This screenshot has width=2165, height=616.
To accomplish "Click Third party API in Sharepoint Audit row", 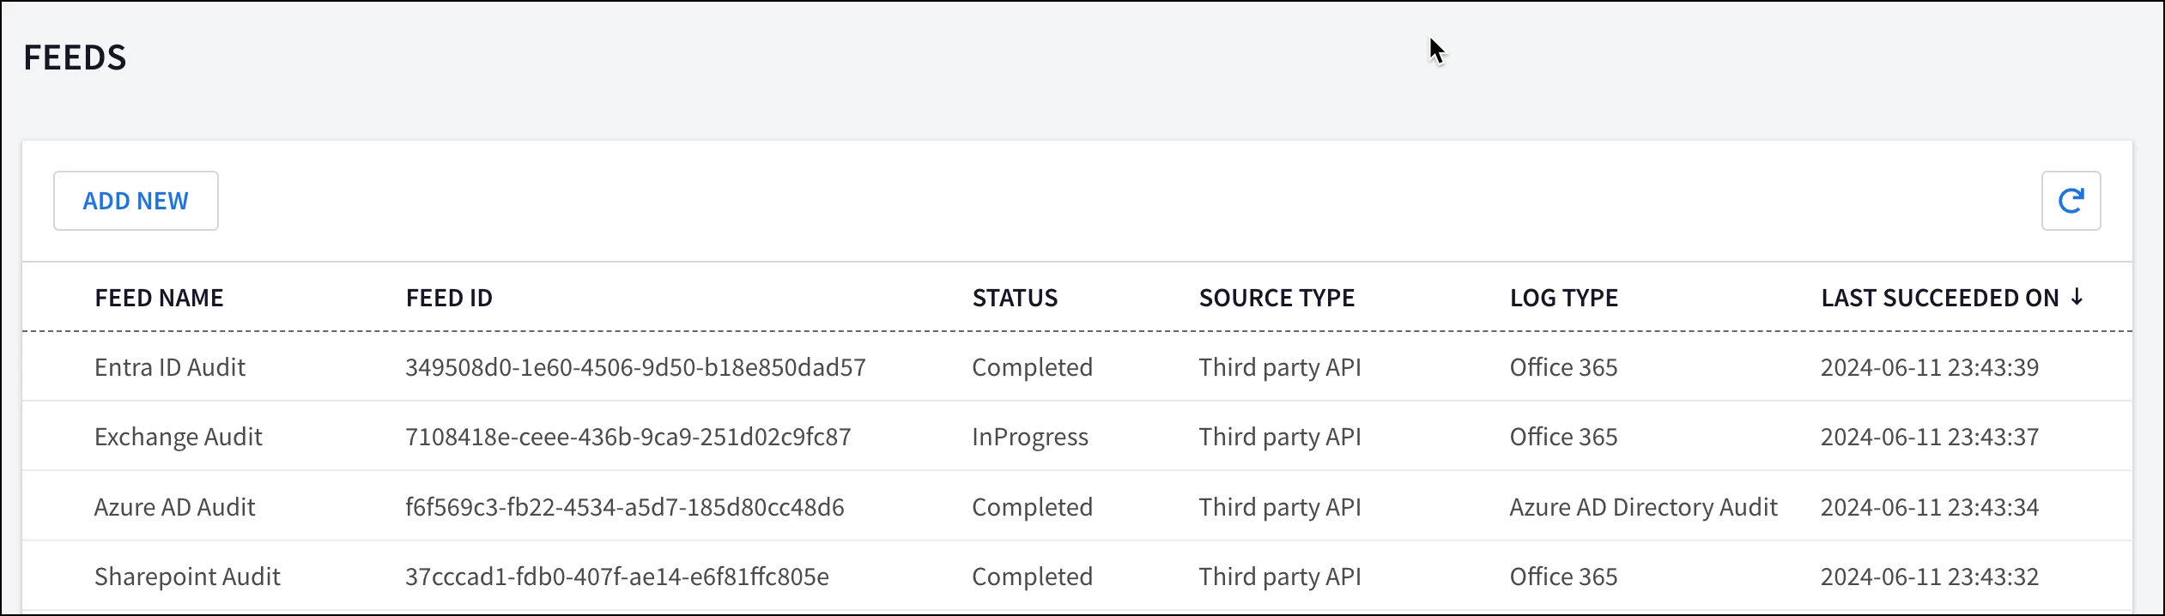I will pos(1280,577).
